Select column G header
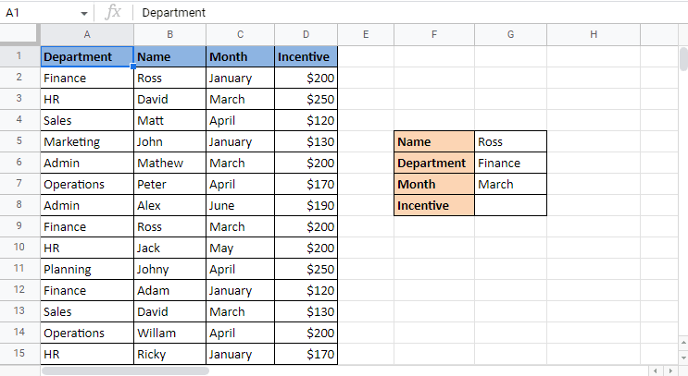 510,35
